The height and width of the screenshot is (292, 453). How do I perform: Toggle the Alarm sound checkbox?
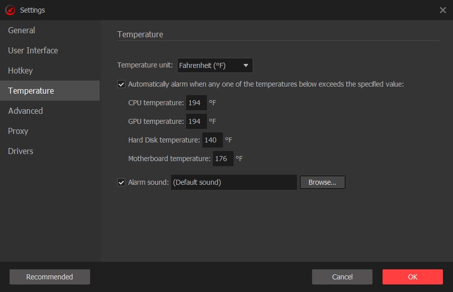coord(121,182)
